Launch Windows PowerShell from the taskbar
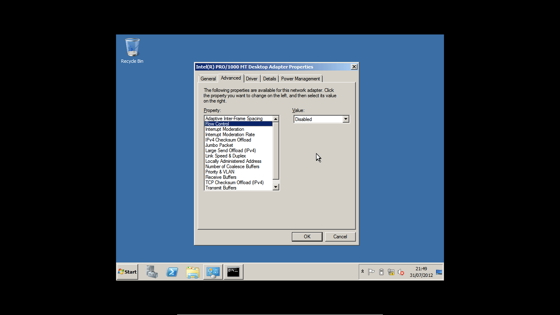This screenshot has width=560, height=315. [172, 272]
